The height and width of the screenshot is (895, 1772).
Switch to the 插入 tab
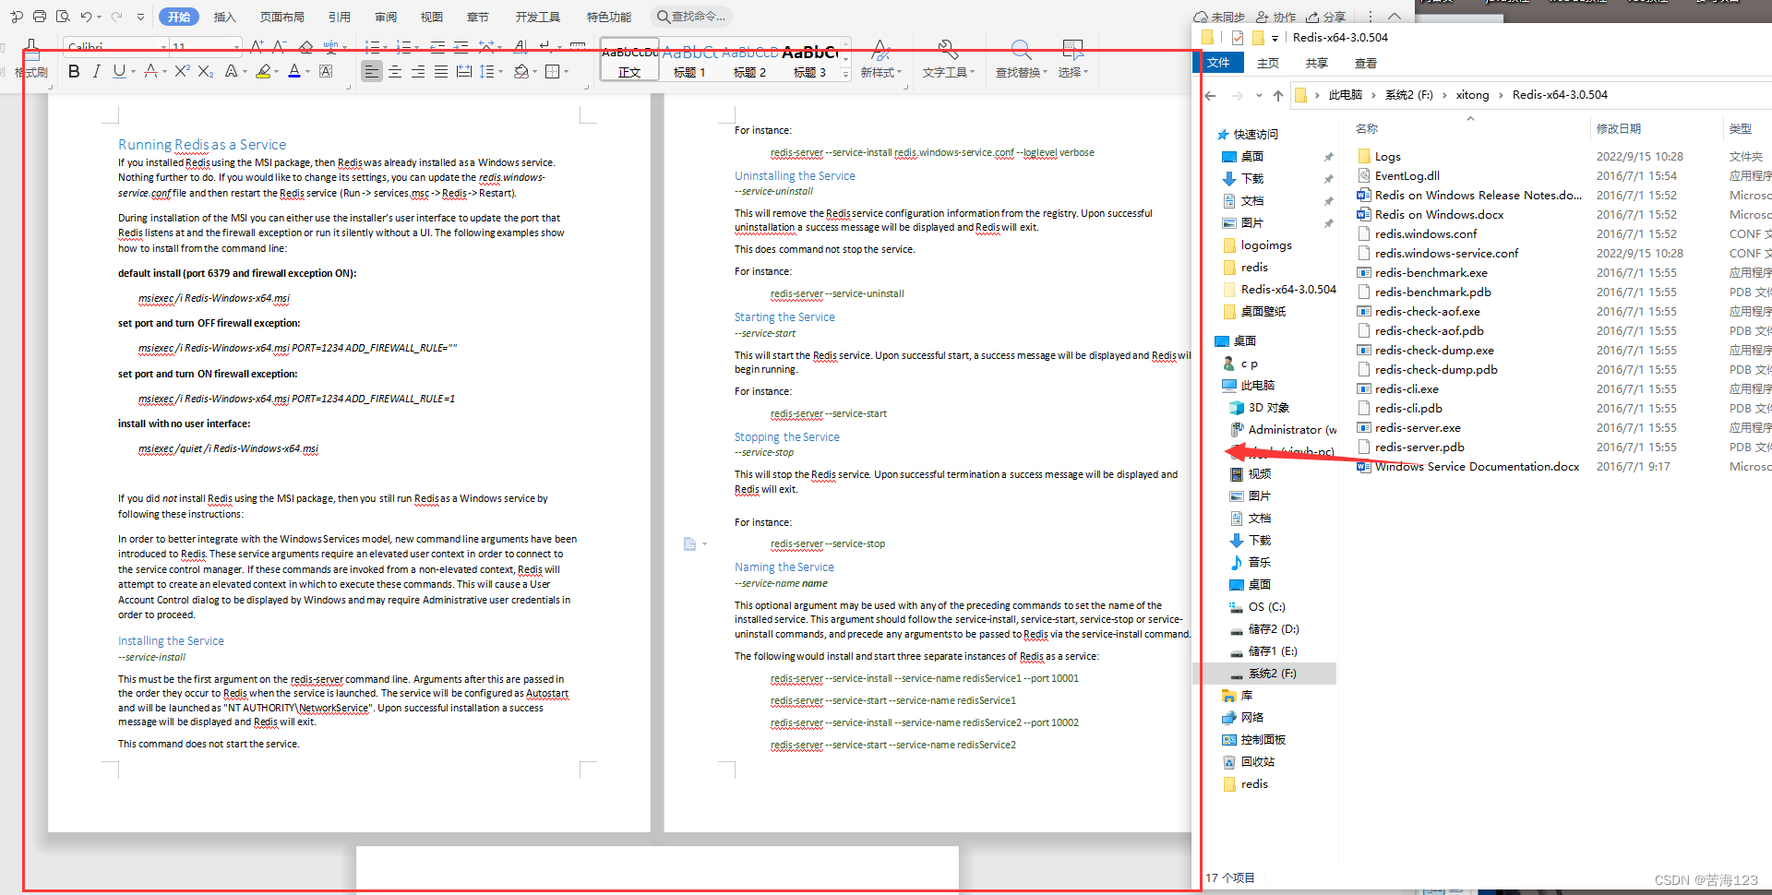(224, 17)
